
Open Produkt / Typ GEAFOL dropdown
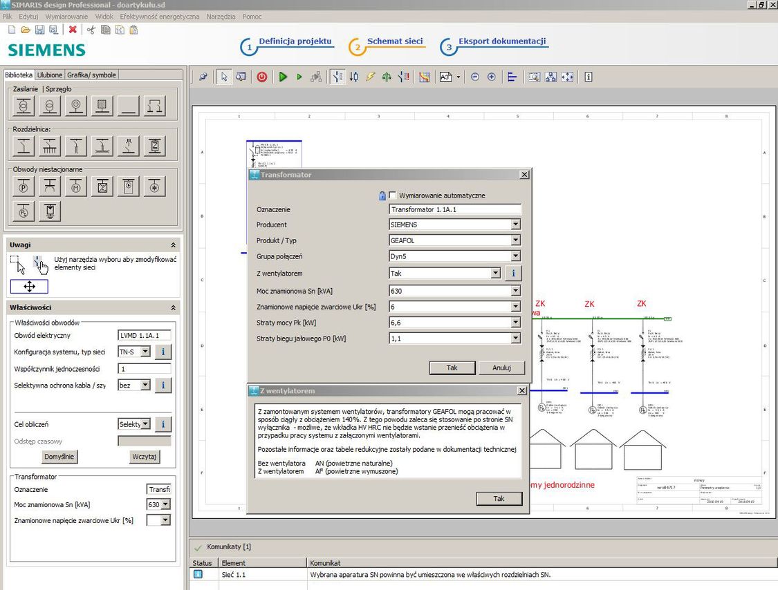[515, 240]
